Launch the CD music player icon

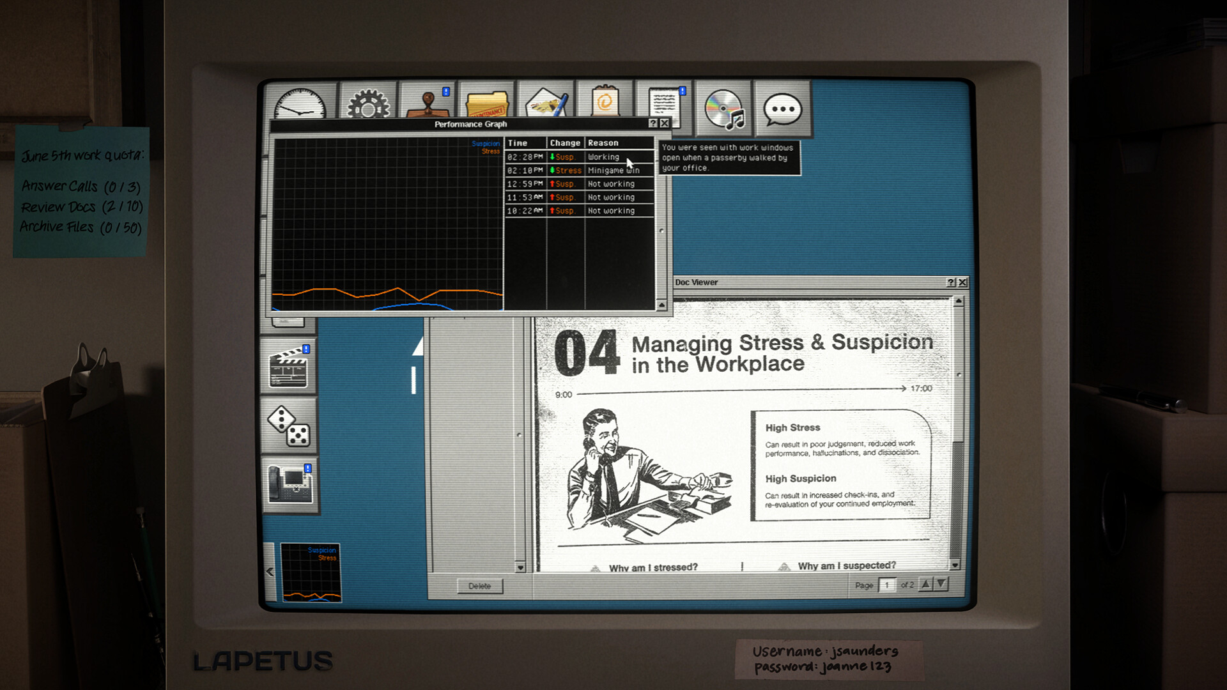(723, 109)
